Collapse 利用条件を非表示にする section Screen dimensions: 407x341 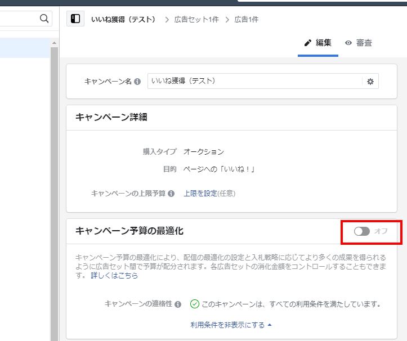(x=231, y=325)
